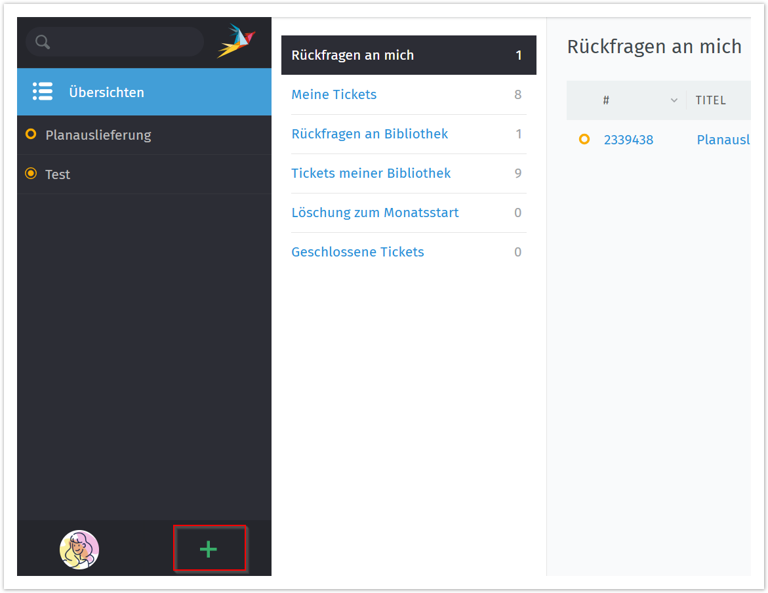Click the Test ticket status circle
The image size is (768, 593).
tap(30, 174)
